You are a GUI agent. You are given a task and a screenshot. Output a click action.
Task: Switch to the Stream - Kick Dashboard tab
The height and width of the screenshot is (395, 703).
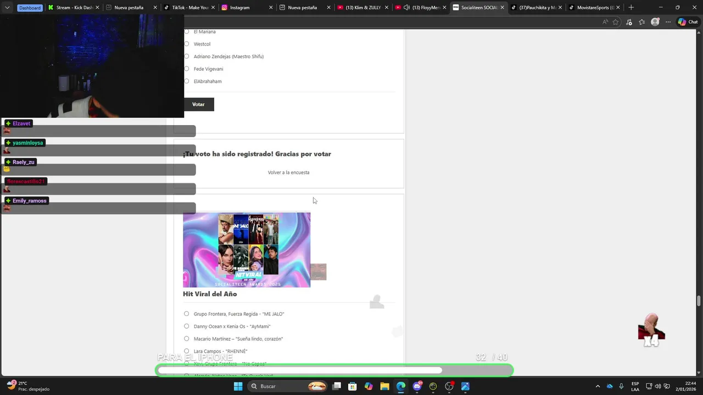coord(74,8)
